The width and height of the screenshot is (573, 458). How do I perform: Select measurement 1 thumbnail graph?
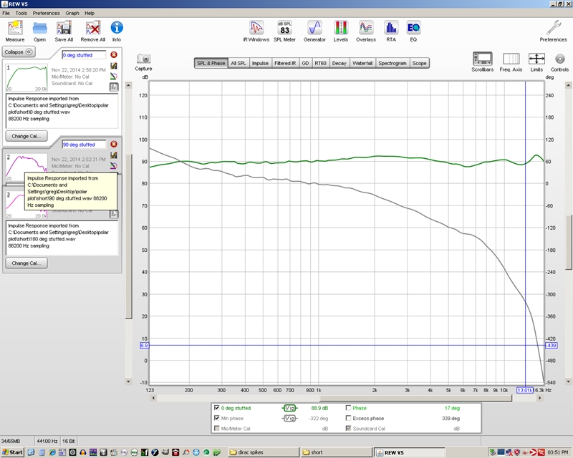tap(27, 78)
